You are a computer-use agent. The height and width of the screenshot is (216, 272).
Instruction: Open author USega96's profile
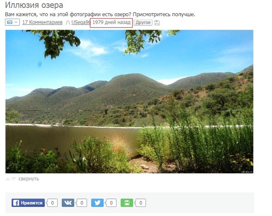click(81, 22)
